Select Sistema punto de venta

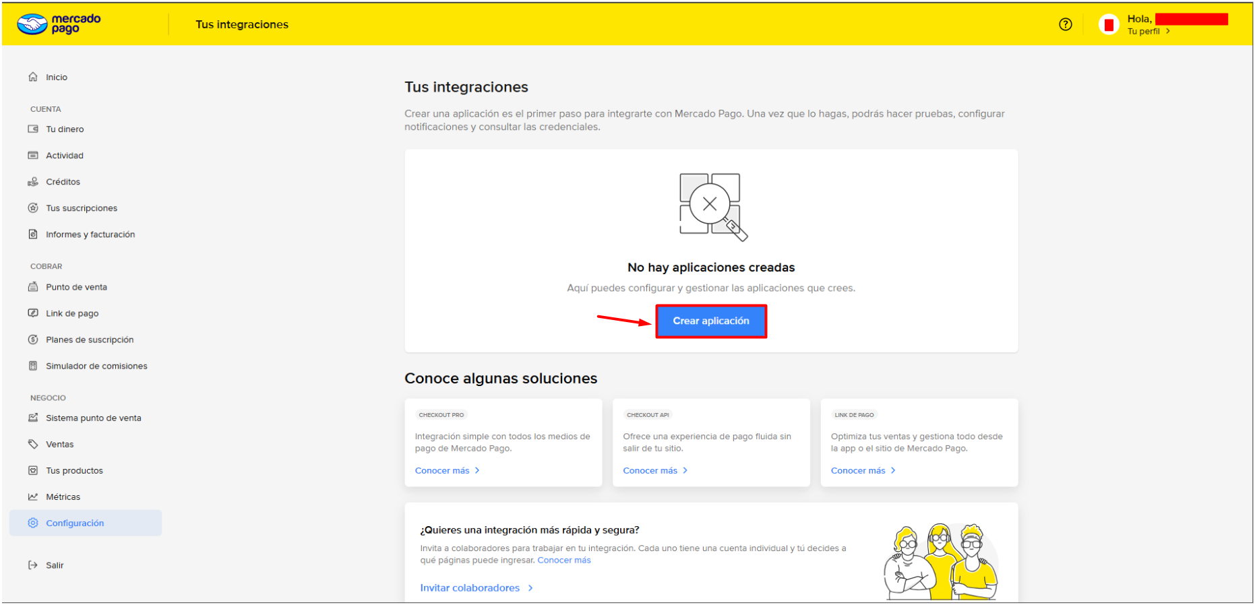coord(94,418)
